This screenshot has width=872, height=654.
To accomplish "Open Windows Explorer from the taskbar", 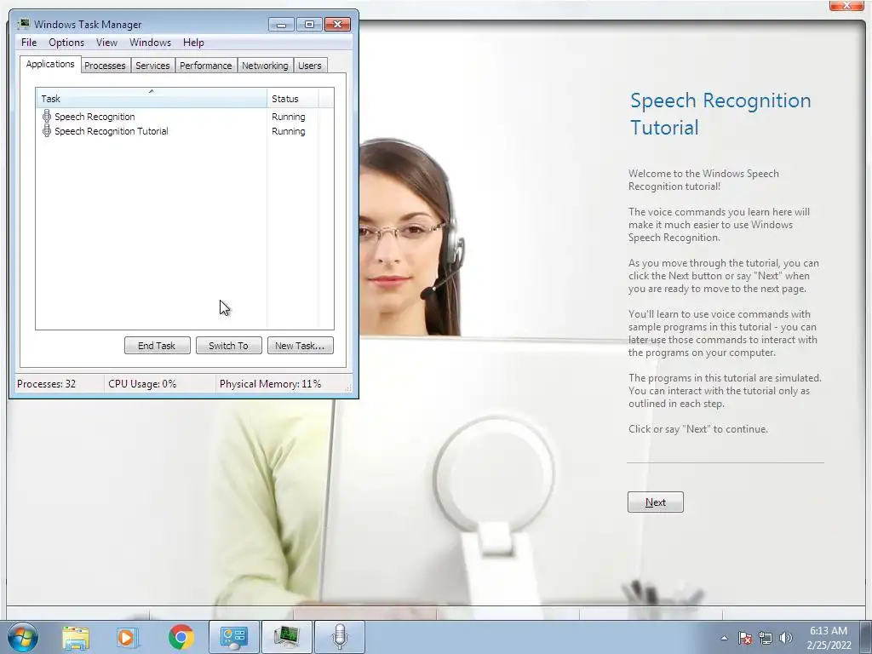I will 75,637.
